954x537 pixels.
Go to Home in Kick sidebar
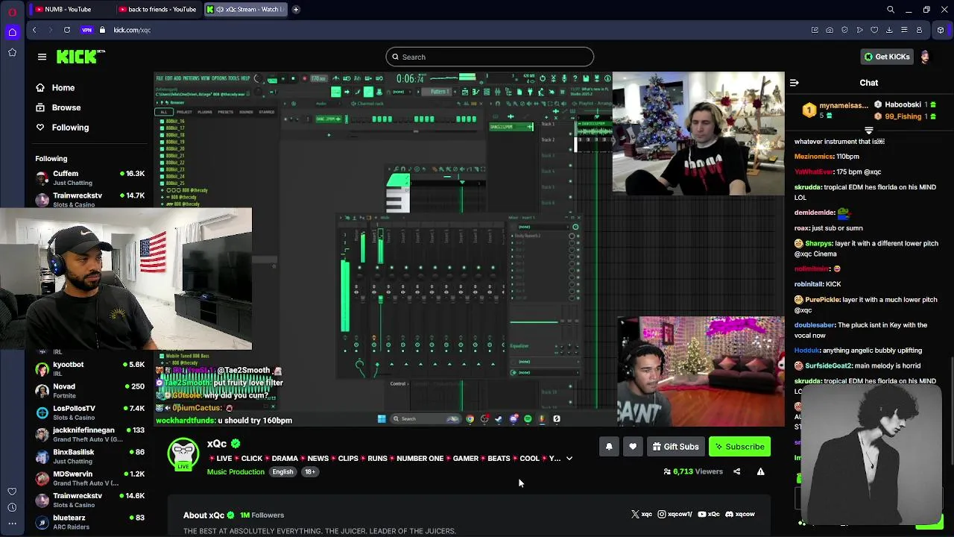coord(56,88)
